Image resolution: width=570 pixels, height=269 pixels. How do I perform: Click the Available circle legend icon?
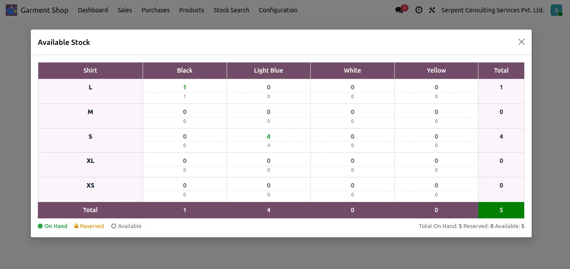(x=114, y=226)
